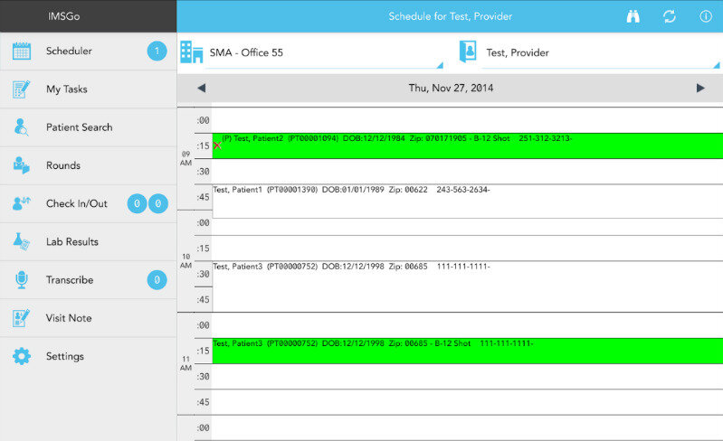Click the My Tasks checklist icon
The image size is (723, 441).
22,89
